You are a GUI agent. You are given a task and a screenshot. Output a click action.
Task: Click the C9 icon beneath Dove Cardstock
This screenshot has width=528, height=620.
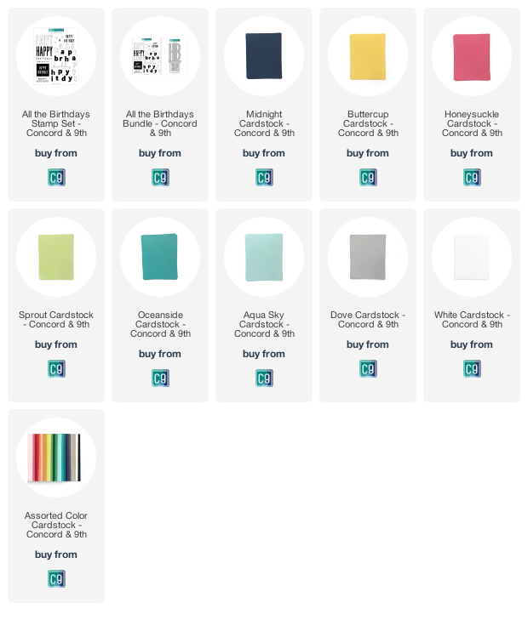click(368, 369)
